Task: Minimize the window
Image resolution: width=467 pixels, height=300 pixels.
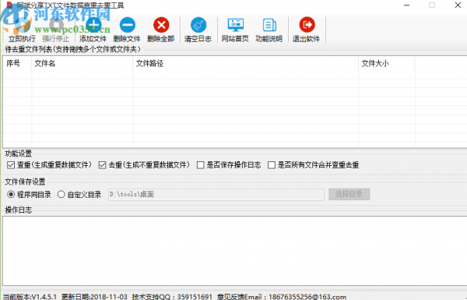Action: [x=406, y=5]
